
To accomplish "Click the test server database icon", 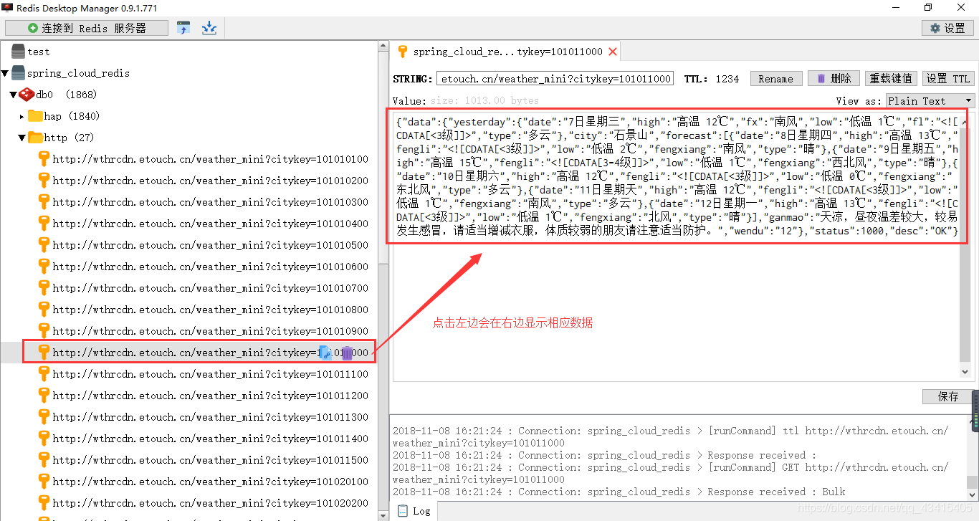I will coord(18,52).
